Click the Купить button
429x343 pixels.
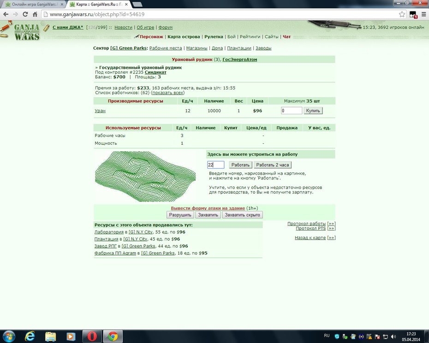point(313,111)
